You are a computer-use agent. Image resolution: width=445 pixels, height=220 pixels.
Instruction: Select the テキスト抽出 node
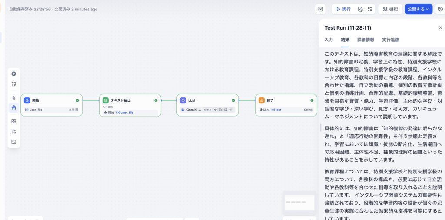pos(130,105)
